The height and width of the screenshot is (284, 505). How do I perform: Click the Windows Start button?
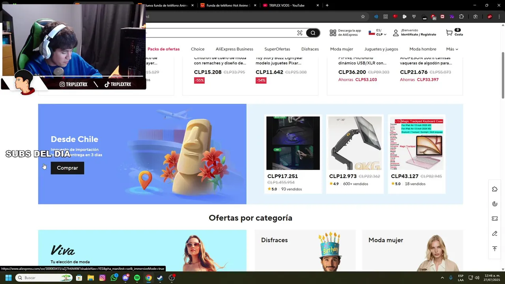point(8,278)
